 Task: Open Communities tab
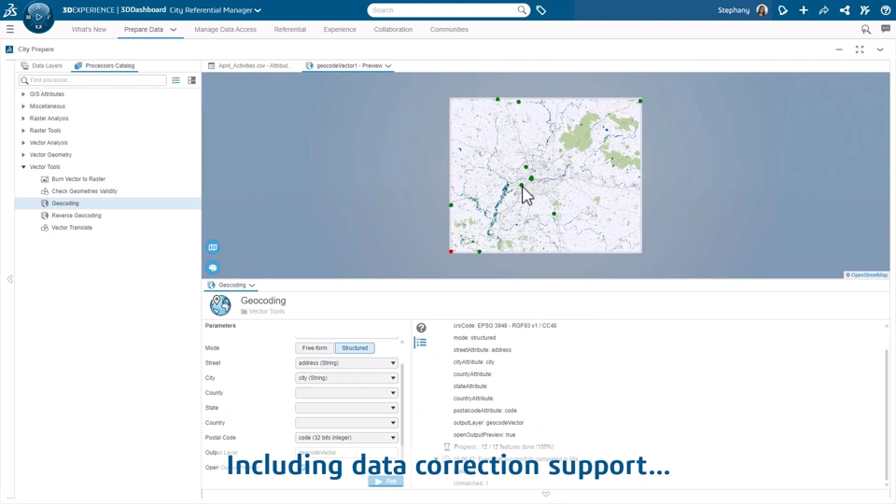tap(449, 30)
